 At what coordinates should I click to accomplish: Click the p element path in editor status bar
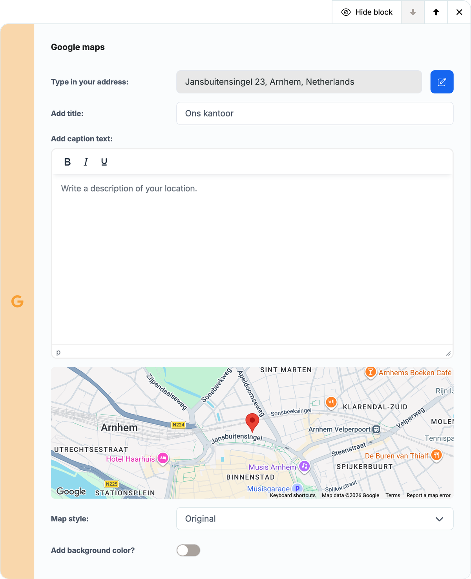click(x=58, y=352)
